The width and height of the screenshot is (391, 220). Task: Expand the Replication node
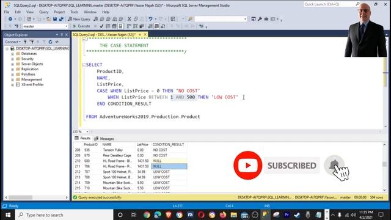[x=12, y=69]
